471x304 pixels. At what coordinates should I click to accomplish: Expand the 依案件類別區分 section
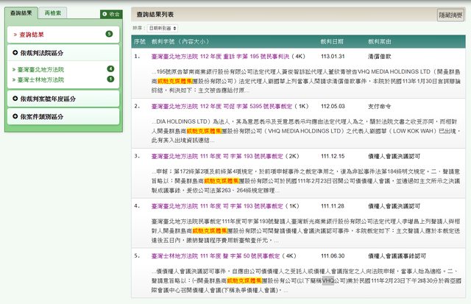coord(44,116)
